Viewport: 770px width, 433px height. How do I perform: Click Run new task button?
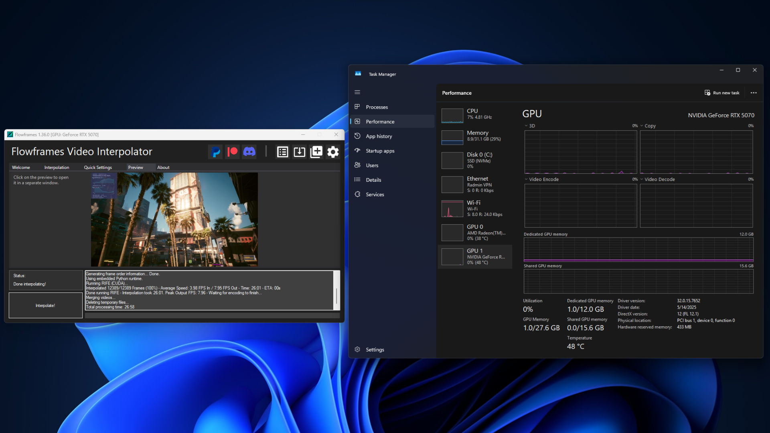click(722, 93)
